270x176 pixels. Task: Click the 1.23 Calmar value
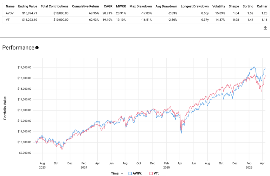coord(264,13)
